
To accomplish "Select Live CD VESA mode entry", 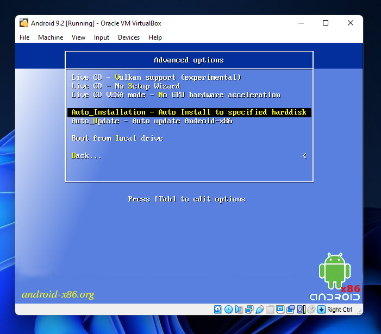I will coord(176,95).
